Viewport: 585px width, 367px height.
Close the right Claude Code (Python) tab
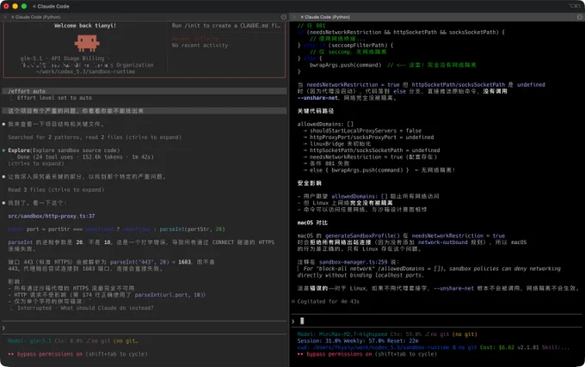tap(294, 17)
